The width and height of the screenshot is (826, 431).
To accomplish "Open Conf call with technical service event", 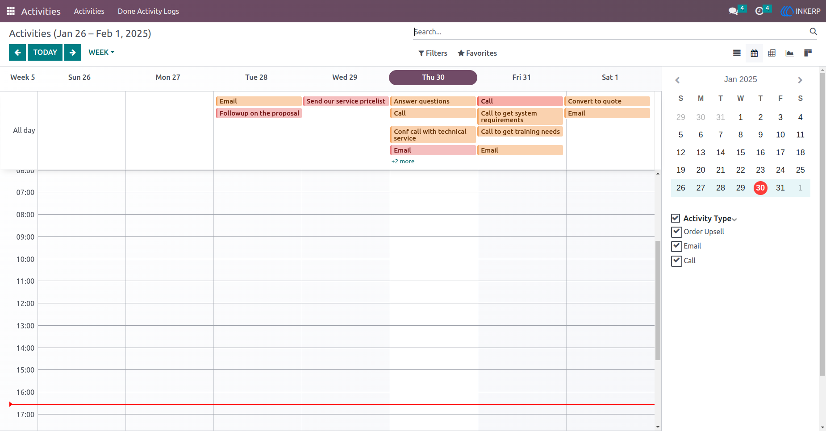I will click(x=433, y=135).
